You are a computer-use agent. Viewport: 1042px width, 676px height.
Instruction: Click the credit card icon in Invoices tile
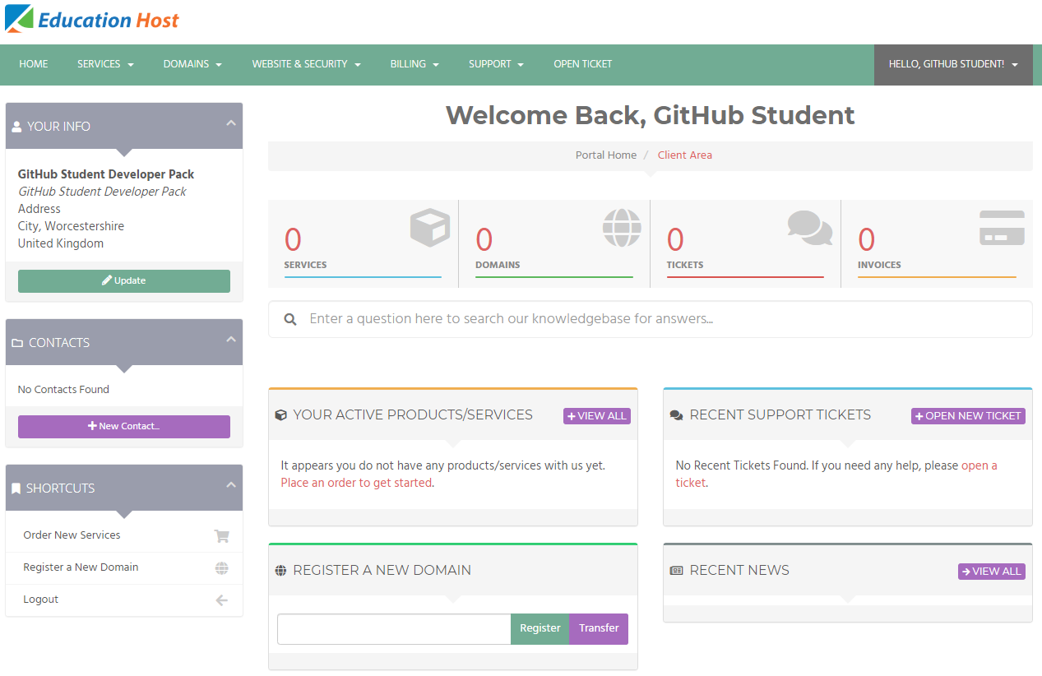point(1002,228)
